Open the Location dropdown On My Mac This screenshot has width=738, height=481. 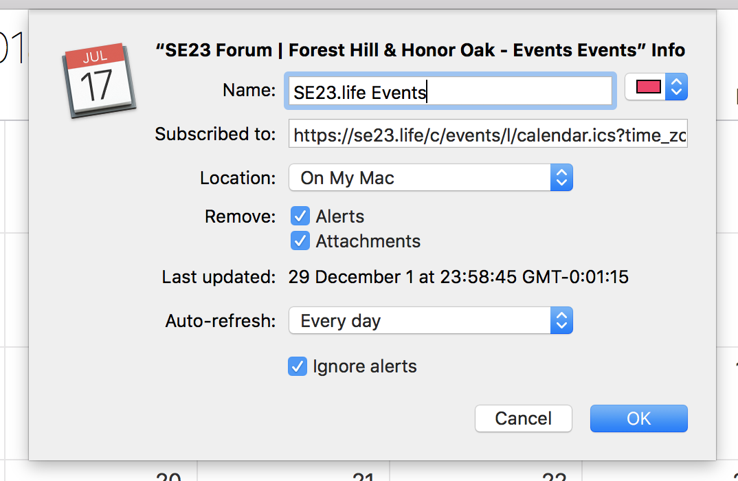[430, 178]
